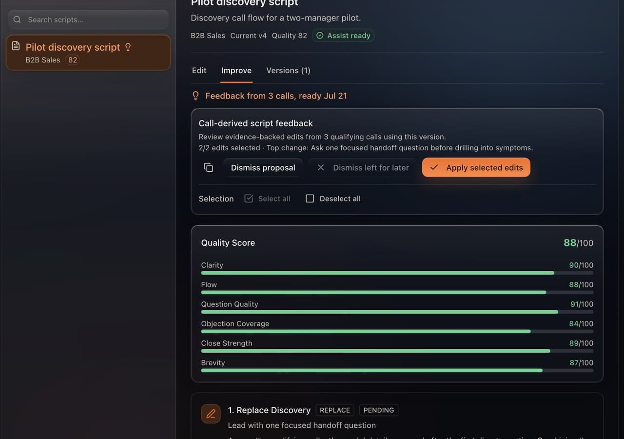
Task: Click the Call-derived script feedback heading
Action: click(256, 123)
